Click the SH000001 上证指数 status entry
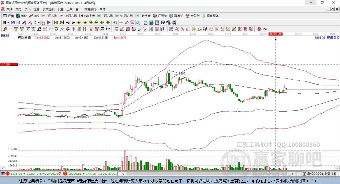 (321, 174)
